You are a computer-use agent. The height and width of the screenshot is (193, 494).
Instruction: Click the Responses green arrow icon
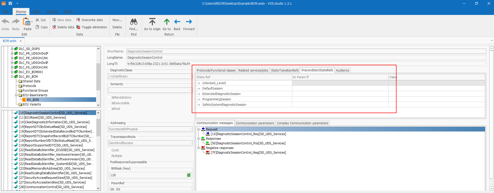click(x=203, y=138)
